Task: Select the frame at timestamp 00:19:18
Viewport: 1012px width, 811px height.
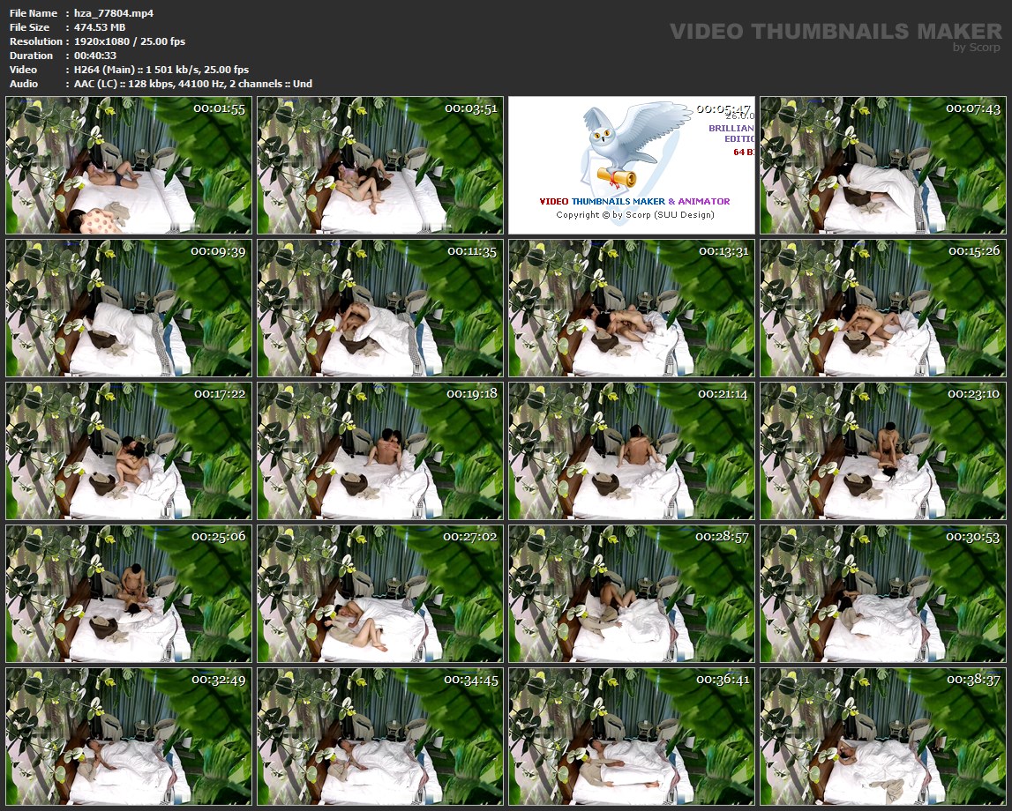Action: click(380, 451)
